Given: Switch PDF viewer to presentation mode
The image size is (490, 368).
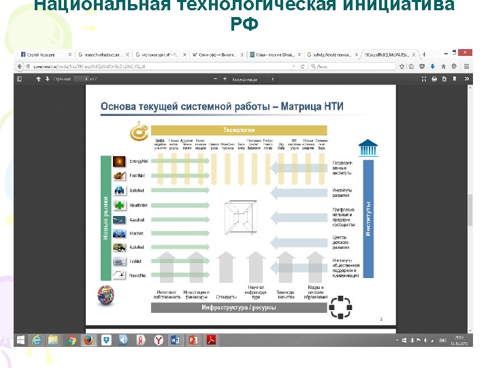Looking at the screenshot, I should (424, 79).
